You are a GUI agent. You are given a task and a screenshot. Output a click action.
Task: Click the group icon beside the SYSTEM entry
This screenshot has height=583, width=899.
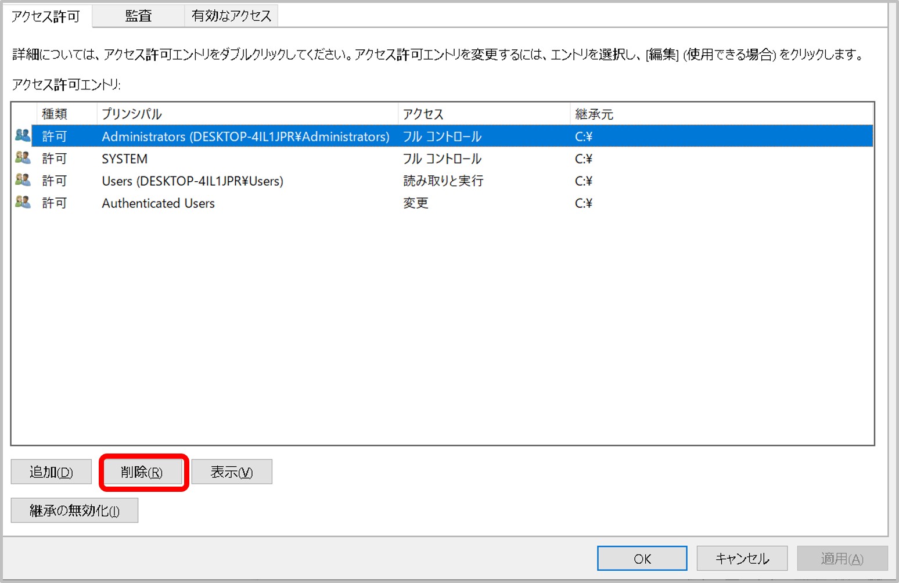(23, 158)
